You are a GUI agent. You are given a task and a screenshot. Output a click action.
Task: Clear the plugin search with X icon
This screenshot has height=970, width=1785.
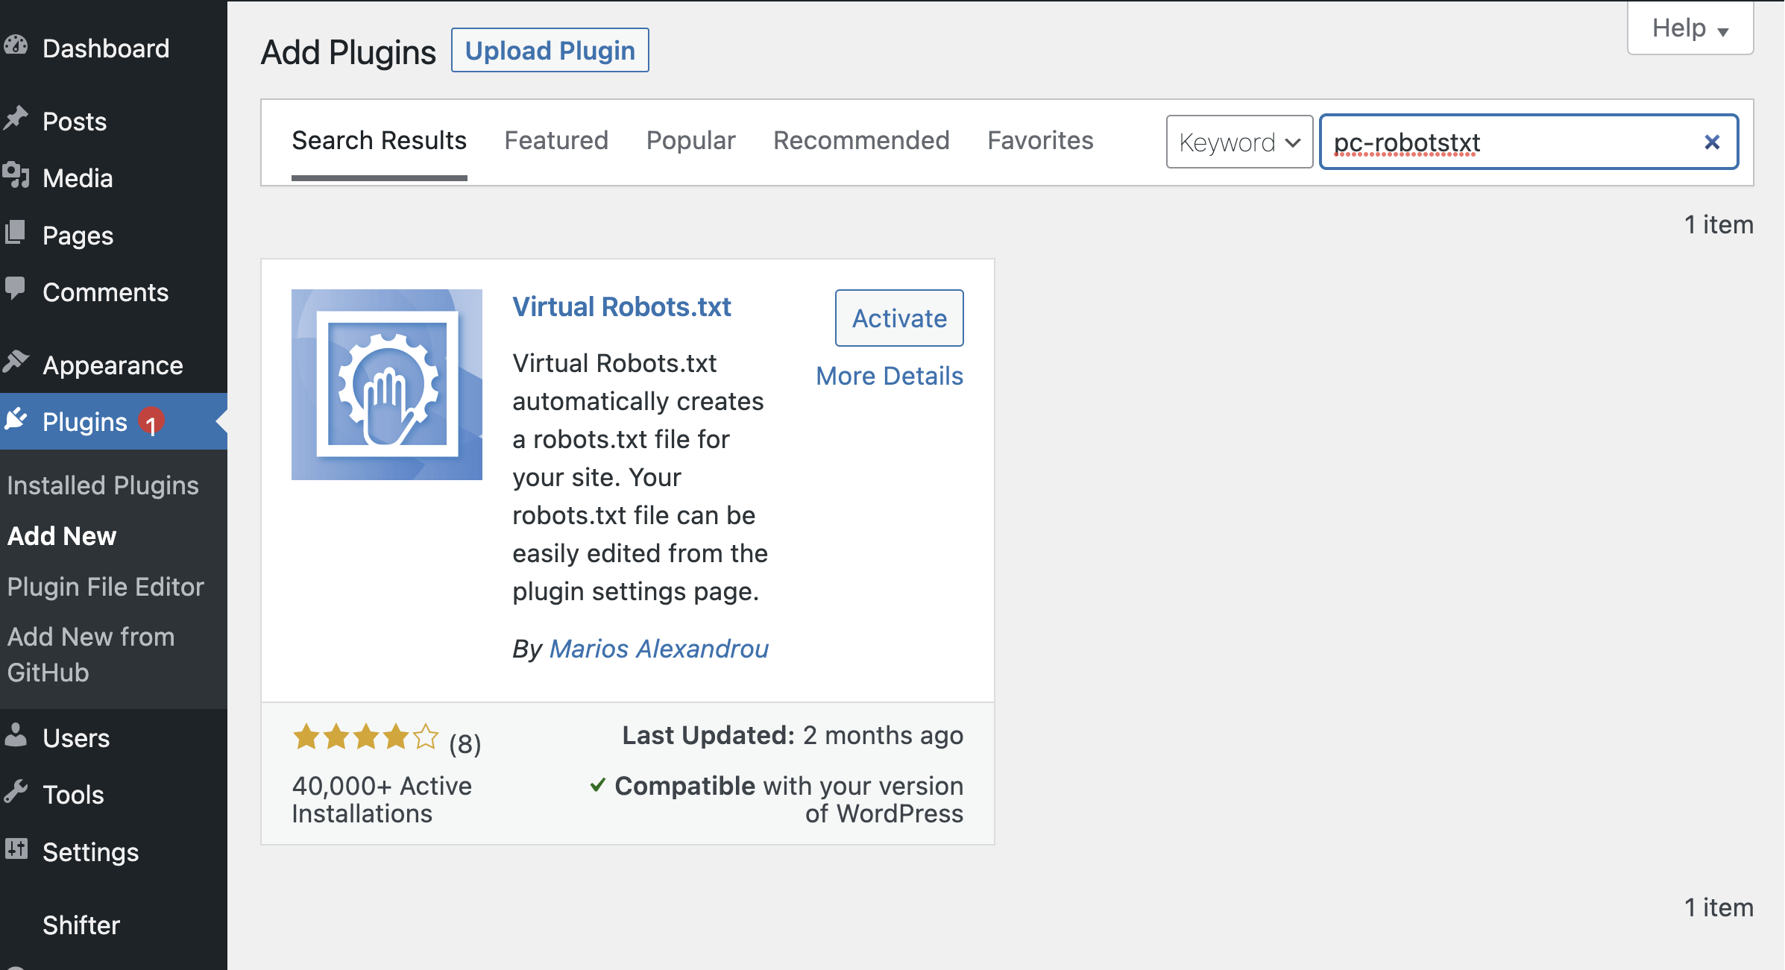click(x=1712, y=142)
